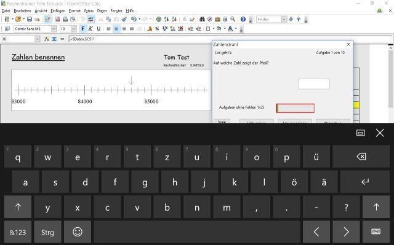Open the Datei menu
Image resolution: width=394 pixels, height=245 pixels.
tap(6, 11)
